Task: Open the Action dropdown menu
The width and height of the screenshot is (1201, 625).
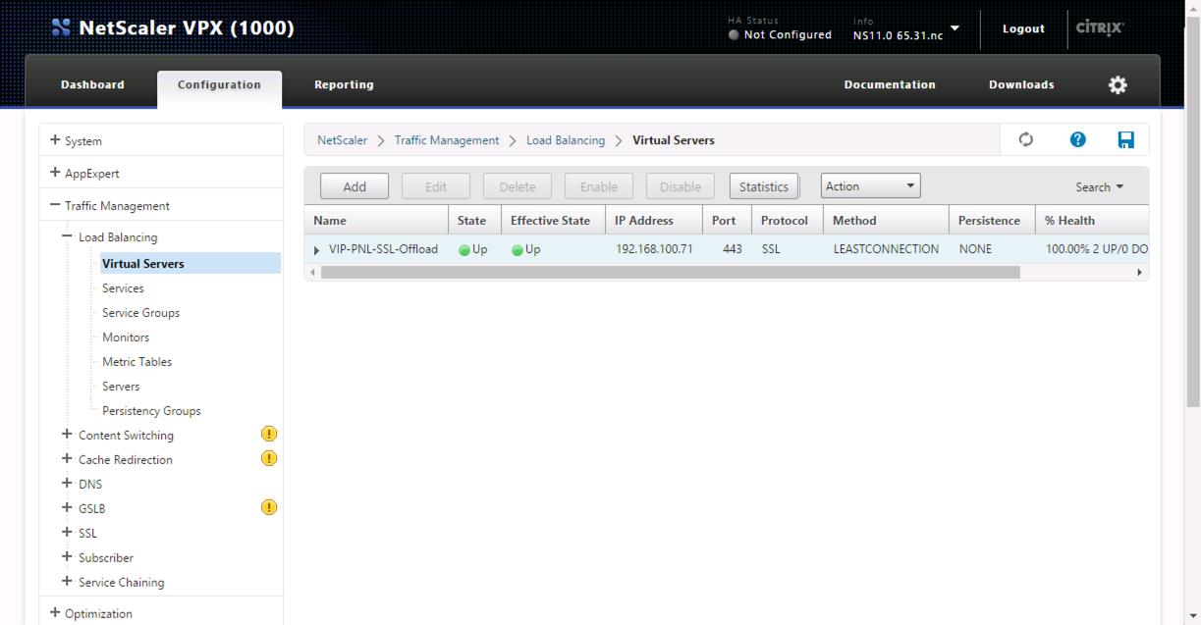Action: 870,186
